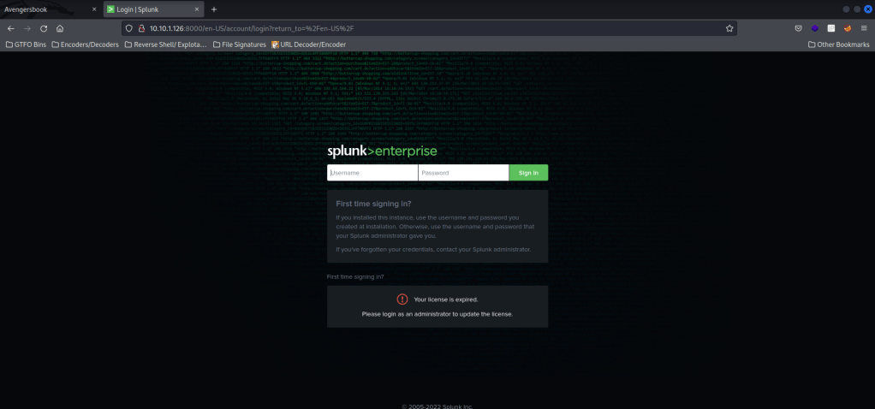
Task: Open the Firefox hamburger menu
Action: click(x=865, y=28)
